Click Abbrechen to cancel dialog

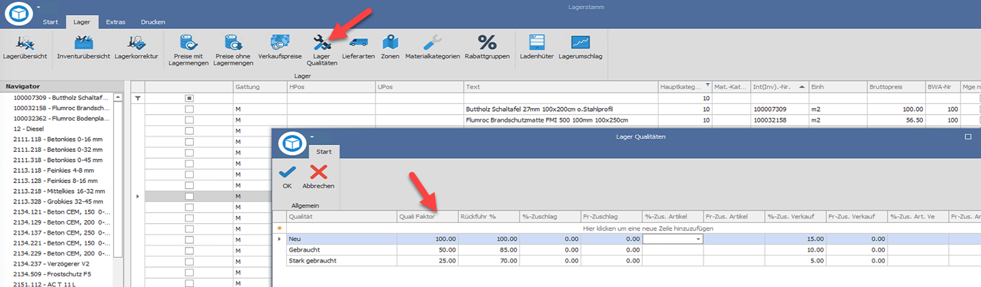click(x=318, y=176)
